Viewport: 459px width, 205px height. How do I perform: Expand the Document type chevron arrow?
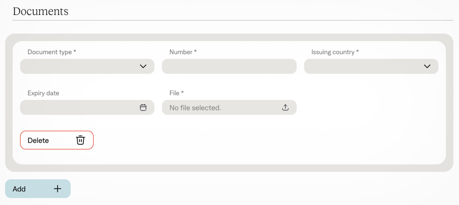point(143,66)
